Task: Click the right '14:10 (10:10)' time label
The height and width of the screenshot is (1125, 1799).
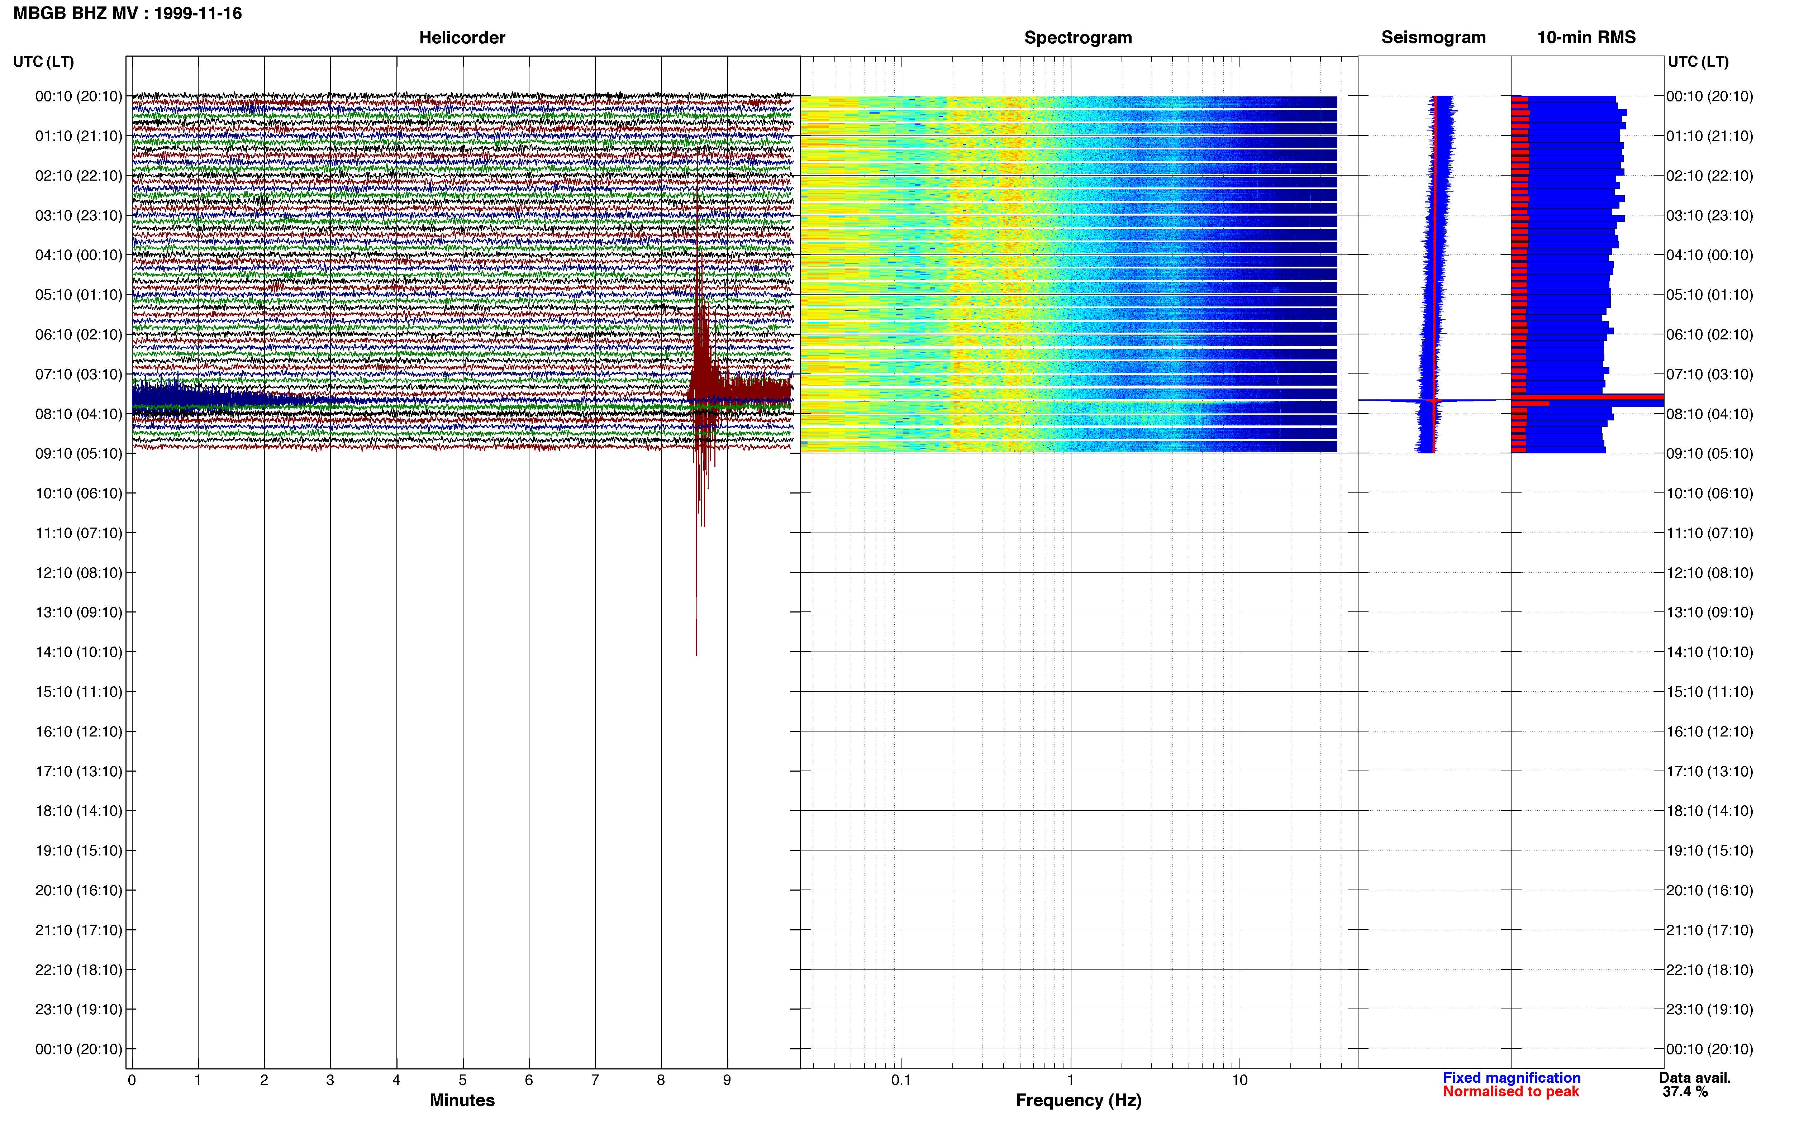Action: coord(1710,652)
